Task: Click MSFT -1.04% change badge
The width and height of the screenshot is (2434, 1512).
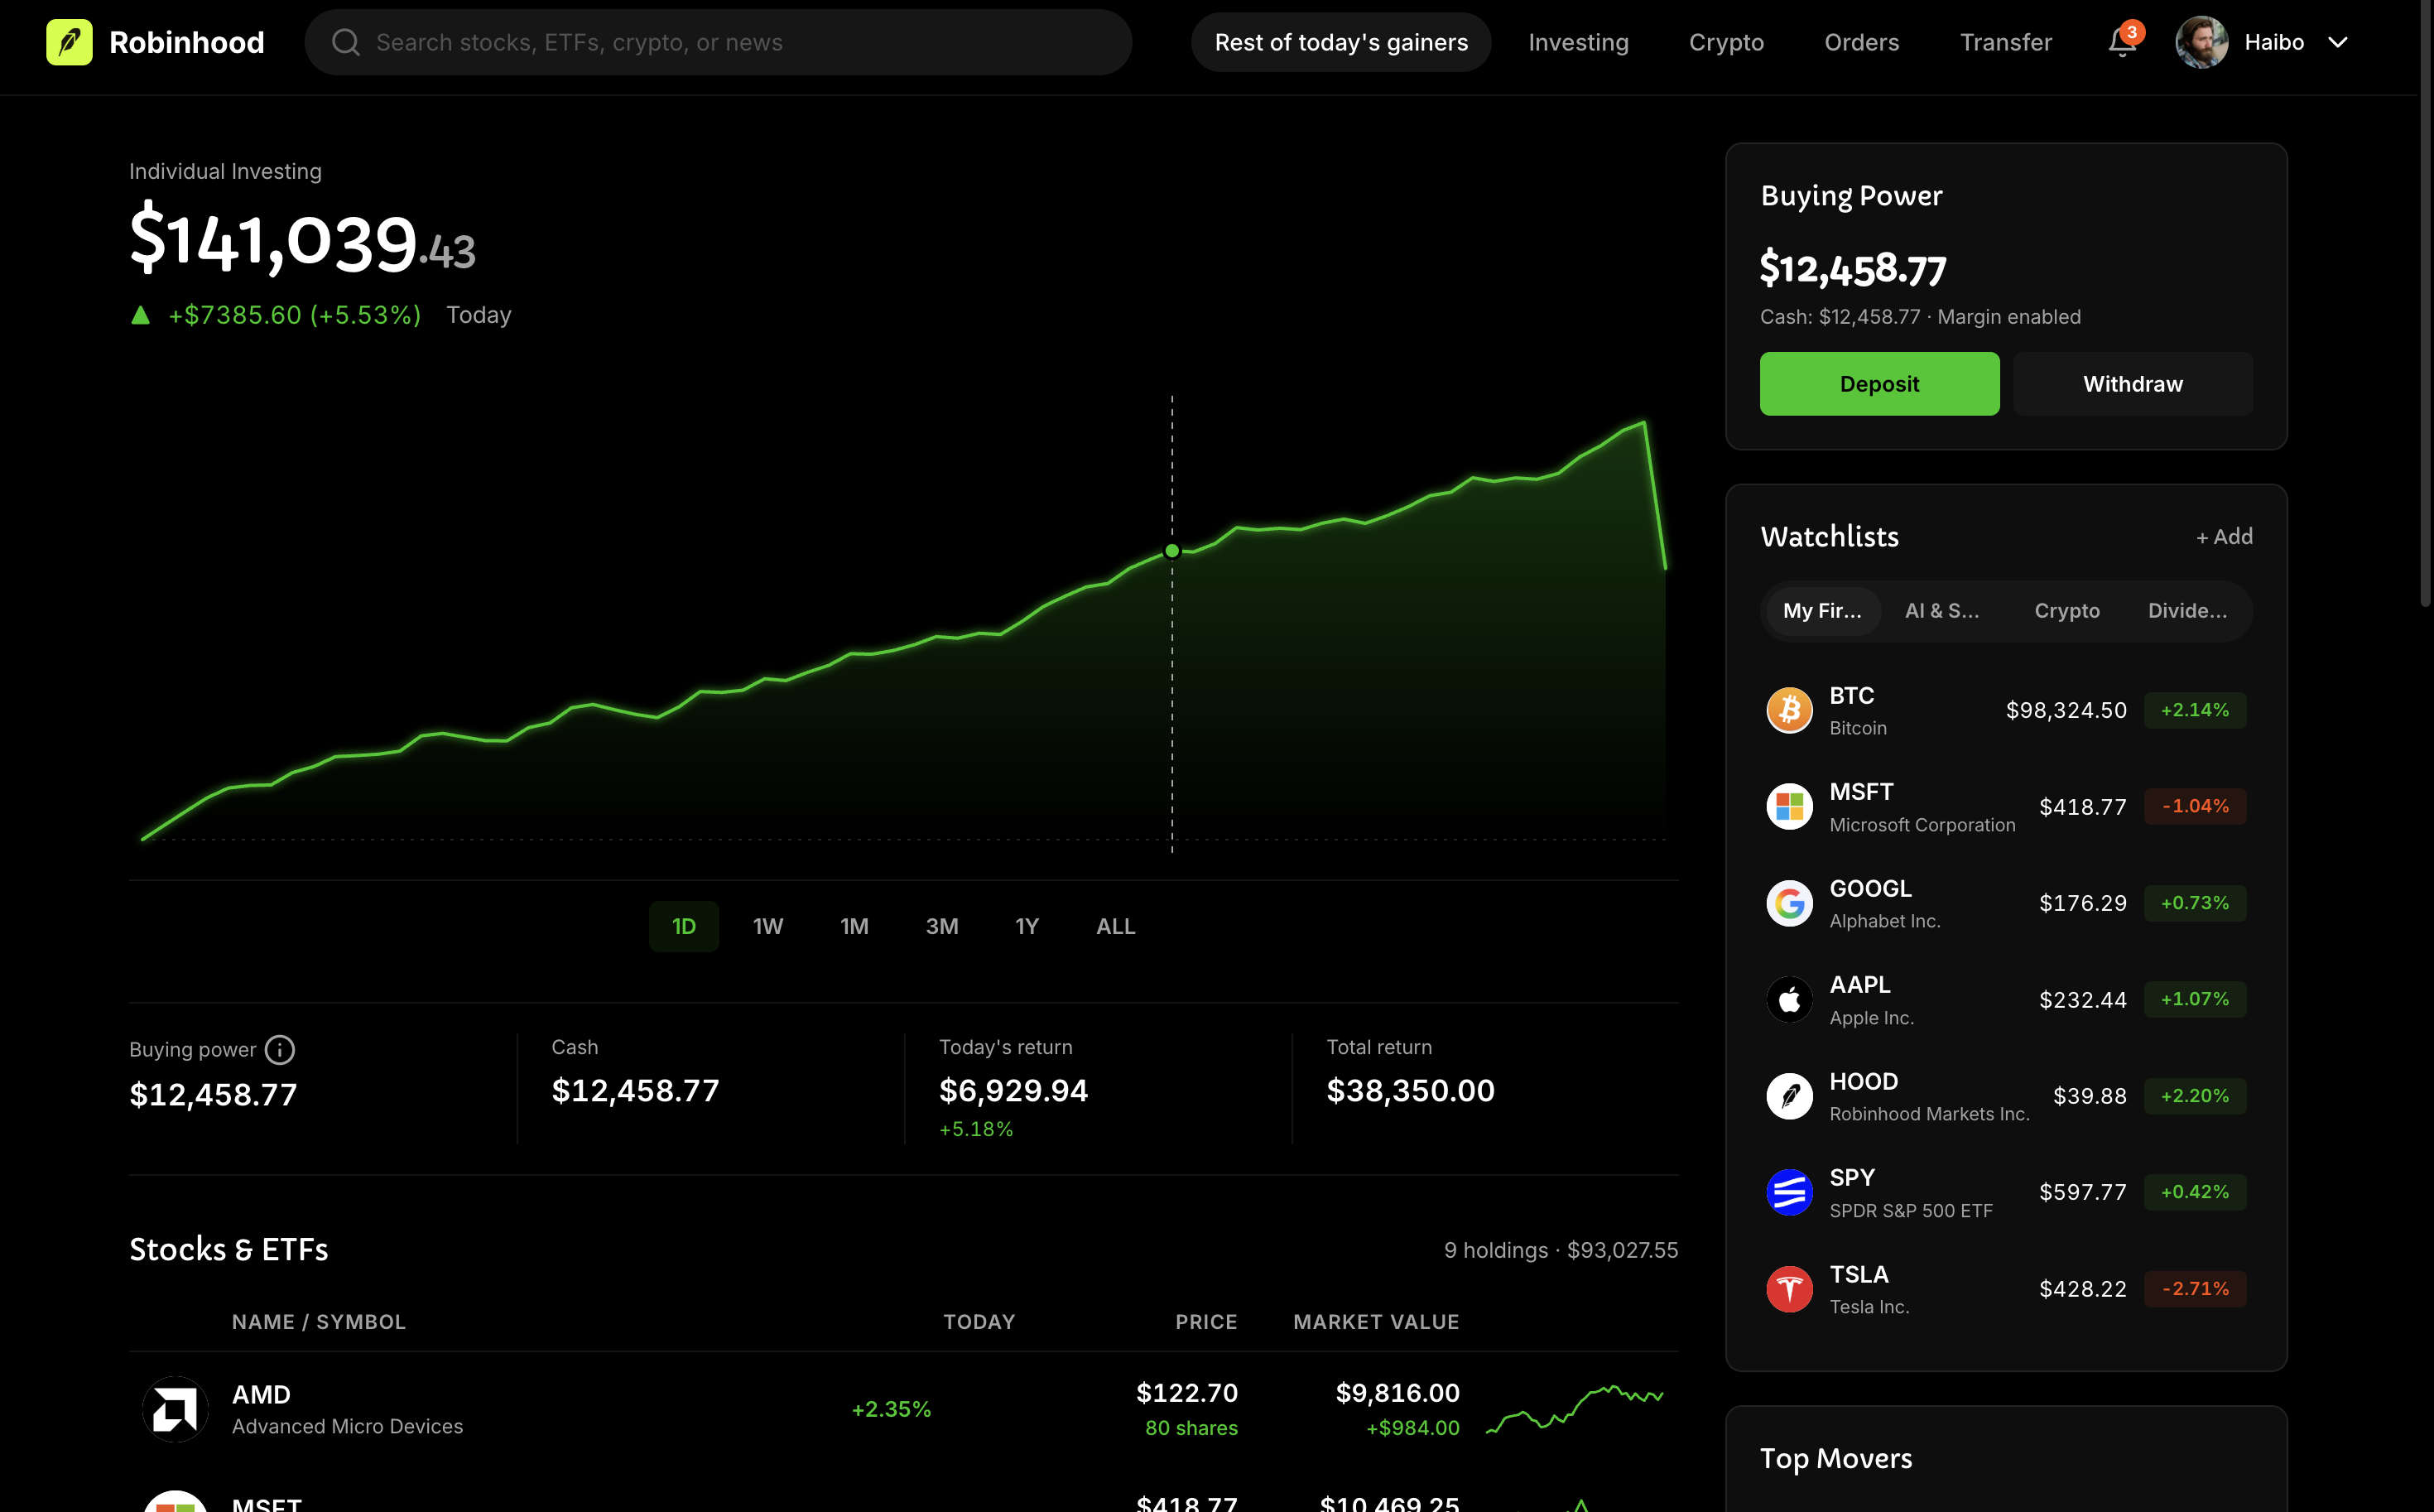Action: (2194, 806)
